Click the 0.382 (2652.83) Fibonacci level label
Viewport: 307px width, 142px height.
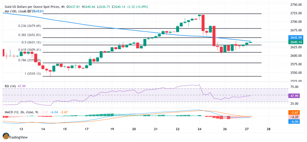[30, 35]
